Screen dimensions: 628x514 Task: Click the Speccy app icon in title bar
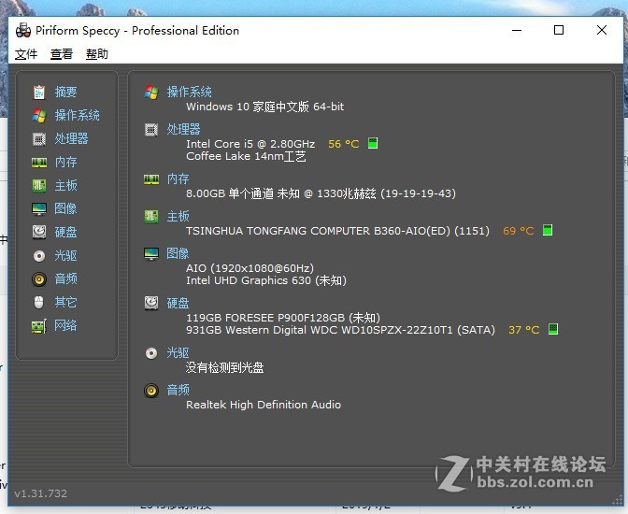[23, 31]
